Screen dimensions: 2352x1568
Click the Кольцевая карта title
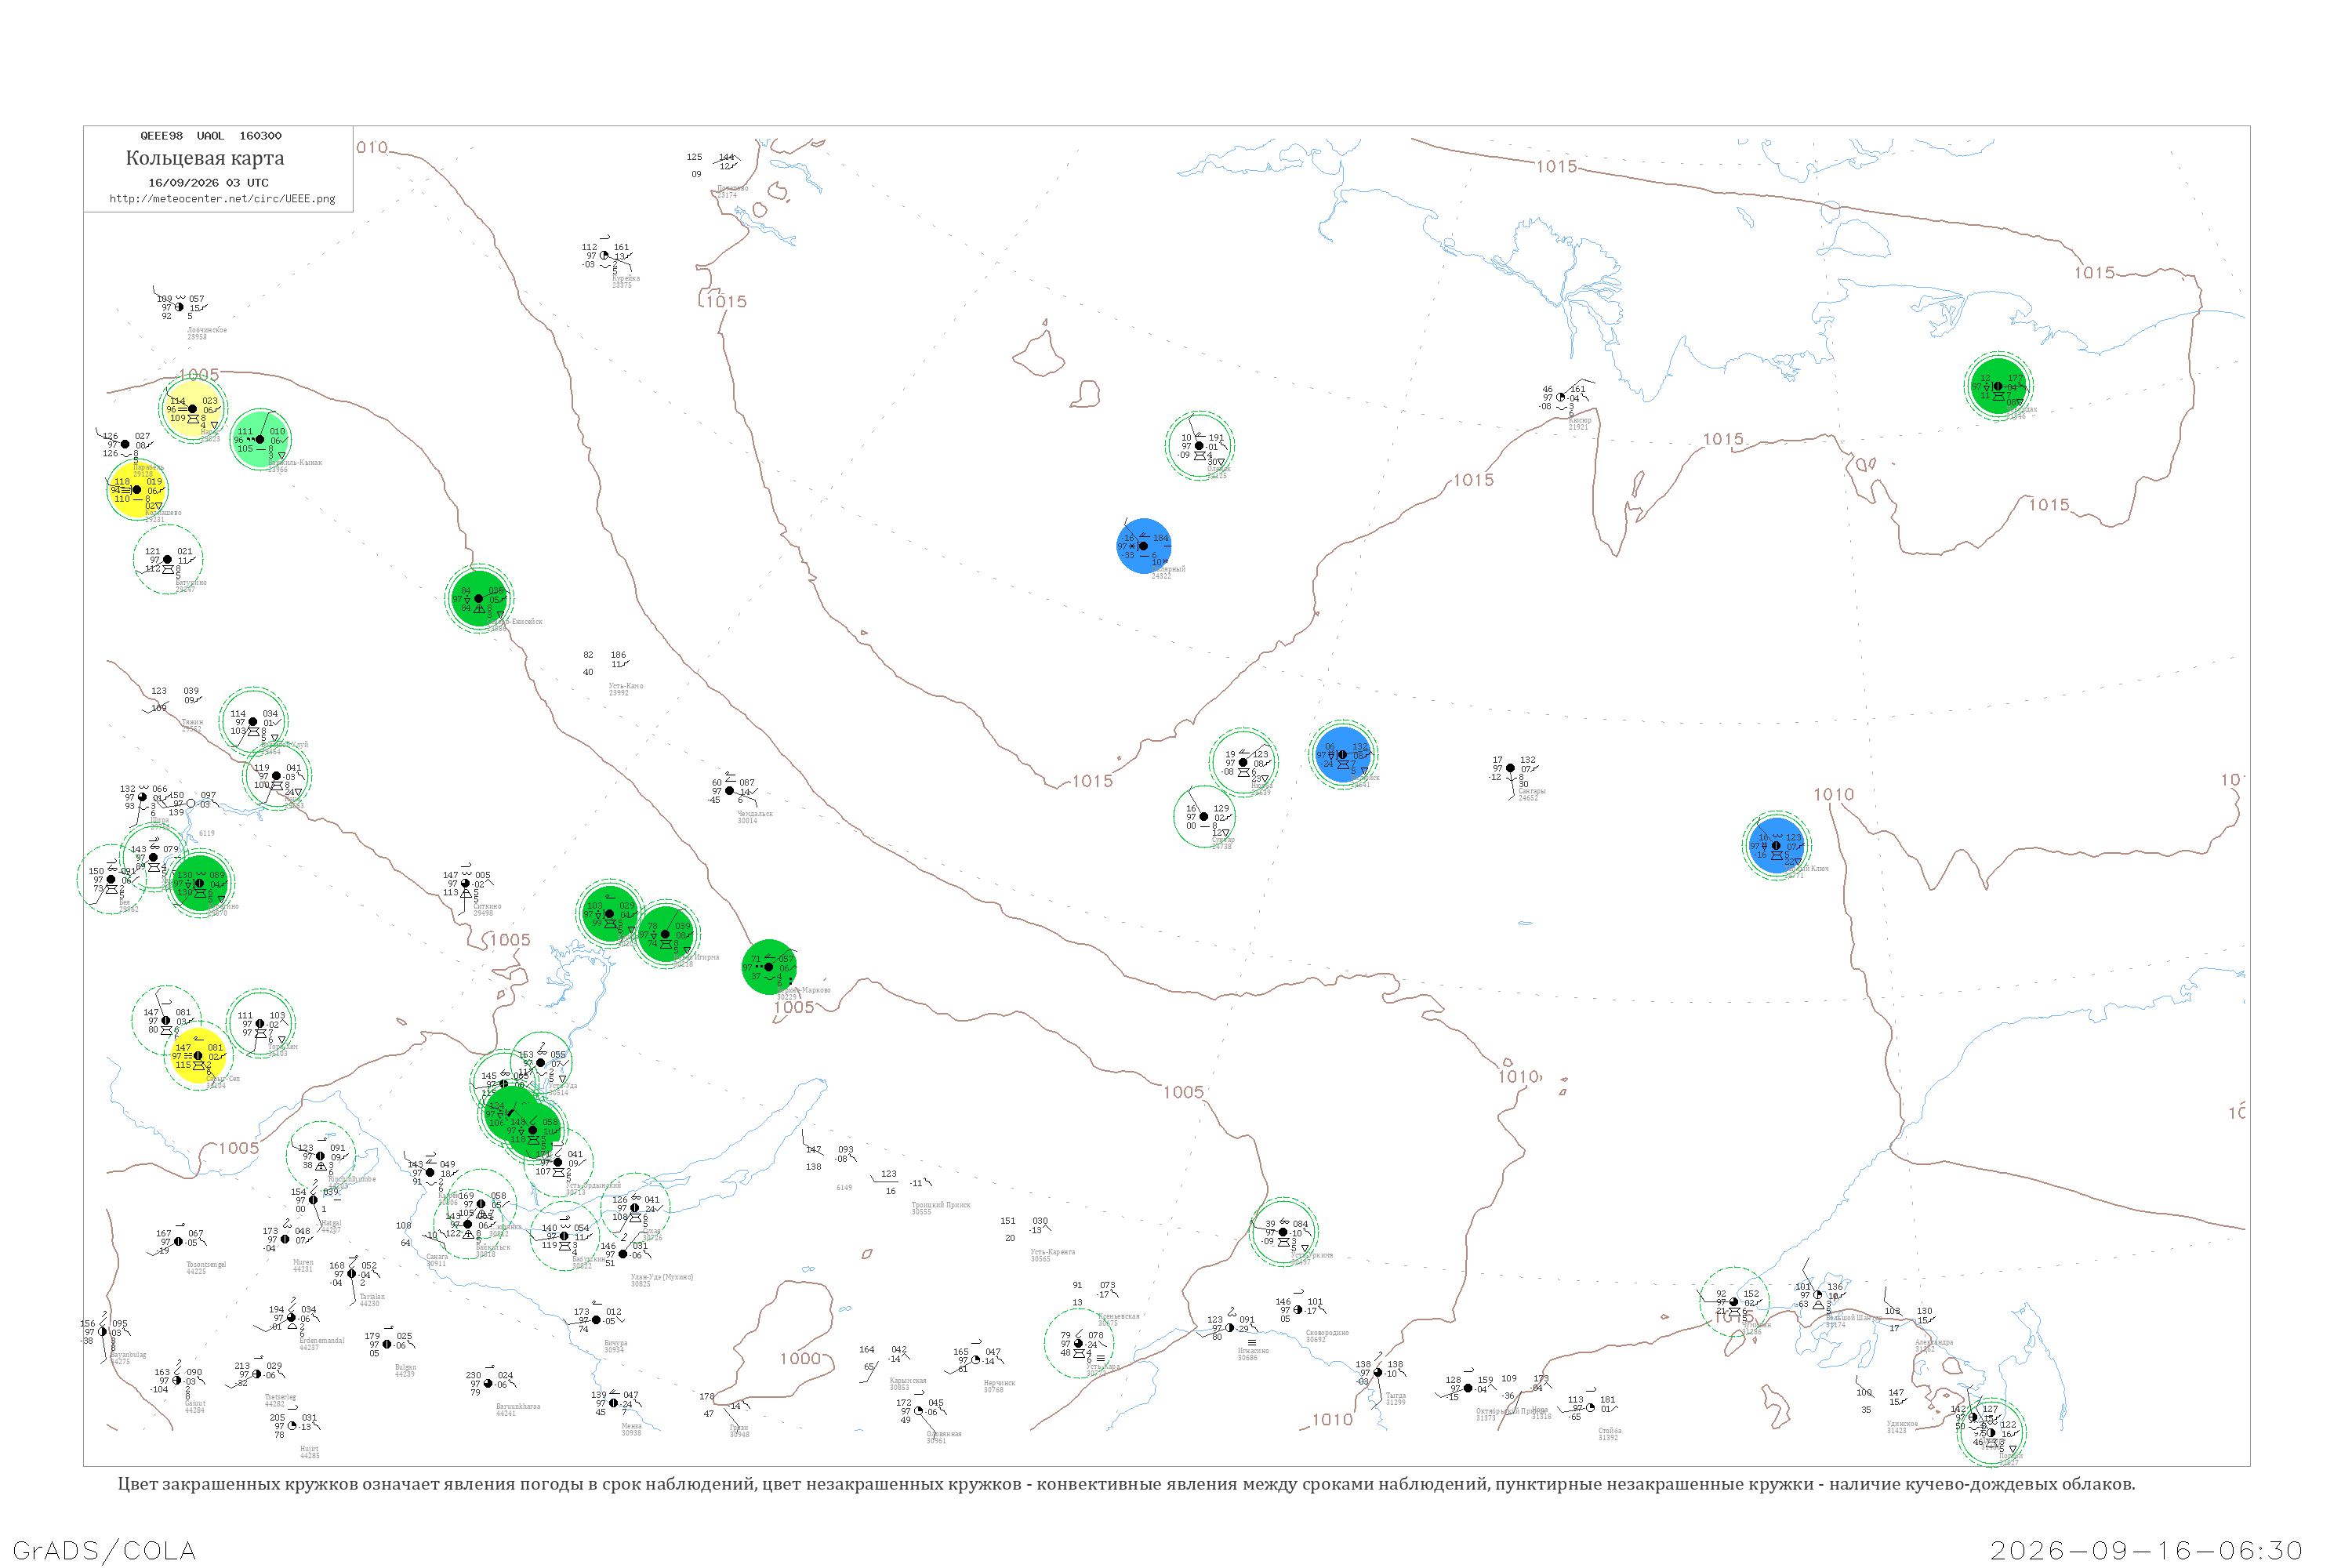205,158
